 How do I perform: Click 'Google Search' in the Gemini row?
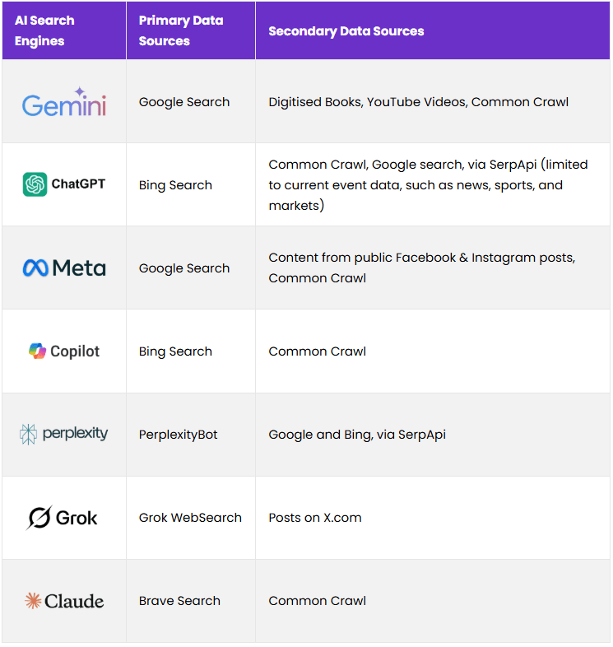point(184,102)
